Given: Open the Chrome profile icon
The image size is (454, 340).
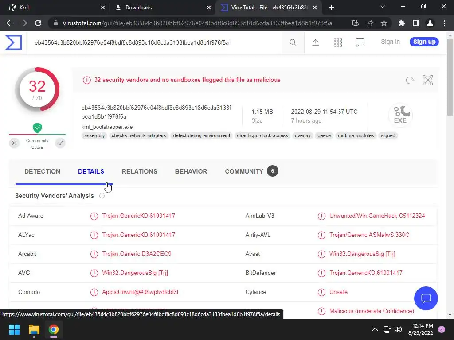Looking at the screenshot, I should coord(430,23).
